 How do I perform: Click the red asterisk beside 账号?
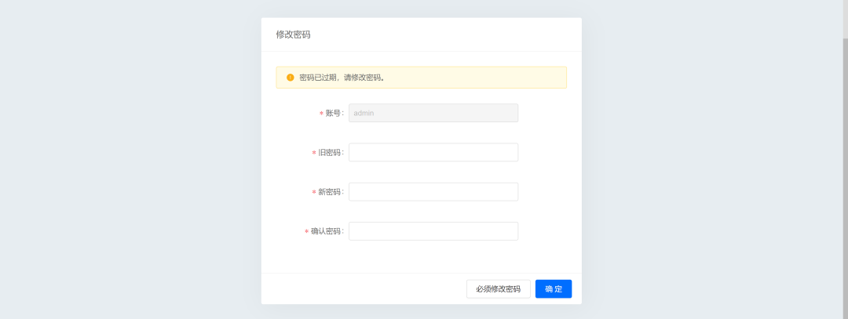coord(321,114)
